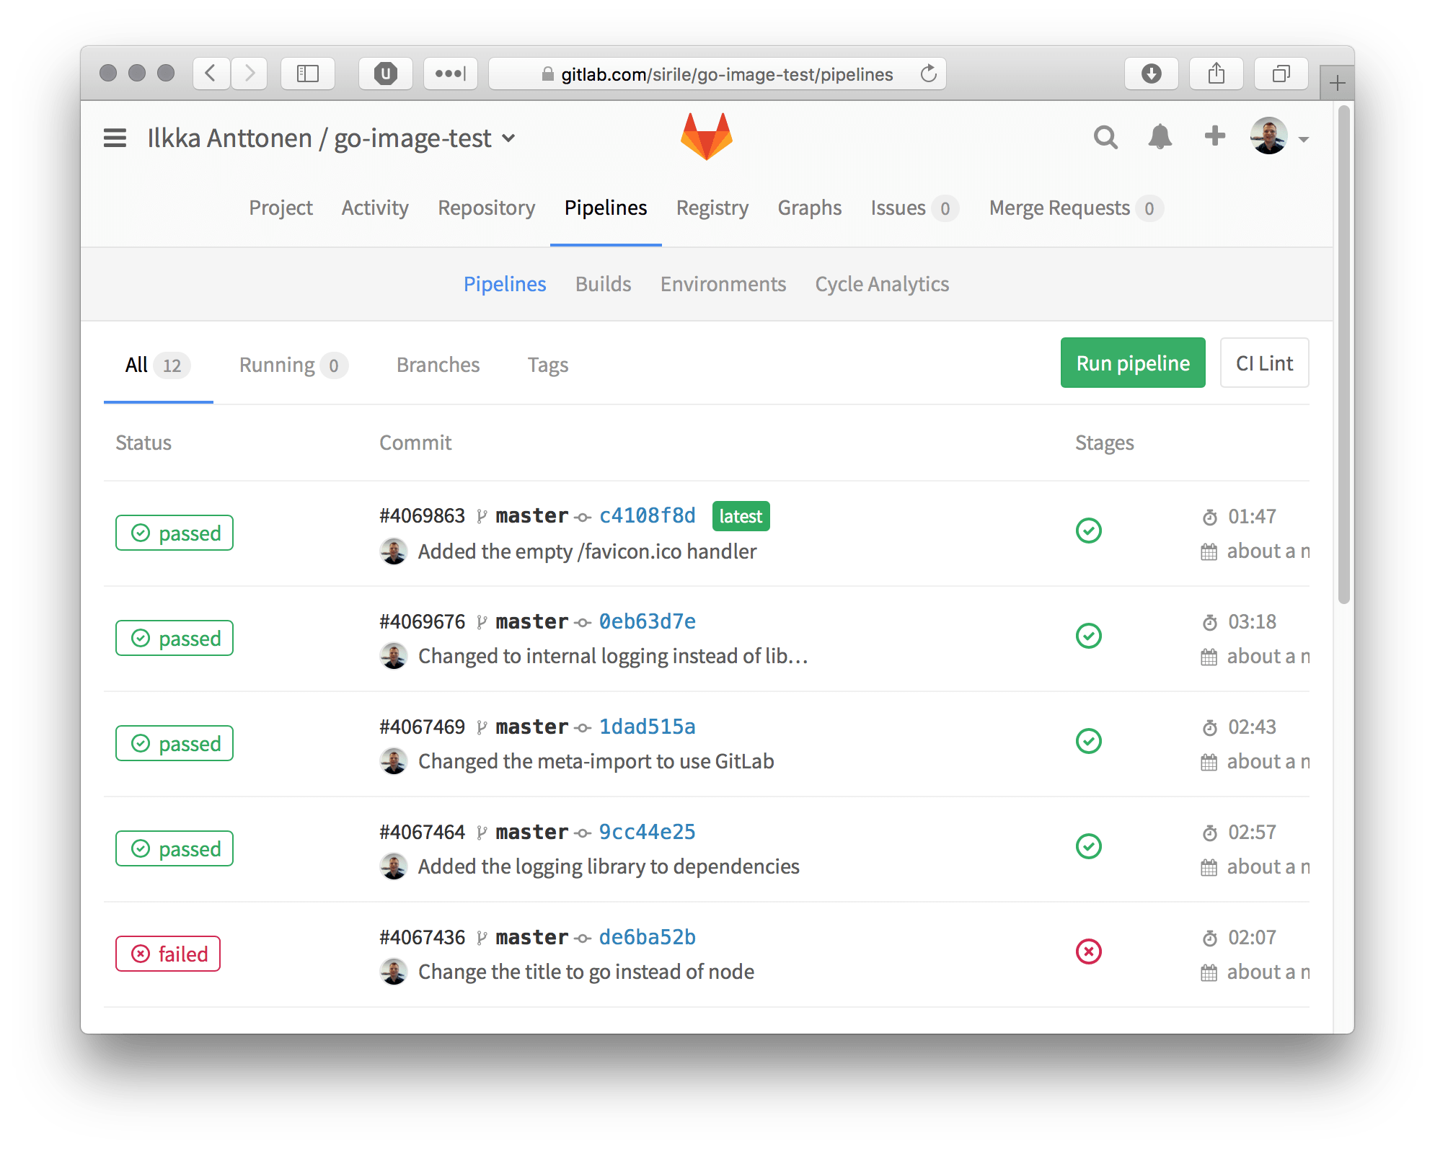Open the Branches filter tab
Image resolution: width=1435 pixels, height=1149 pixels.
tap(437, 365)
